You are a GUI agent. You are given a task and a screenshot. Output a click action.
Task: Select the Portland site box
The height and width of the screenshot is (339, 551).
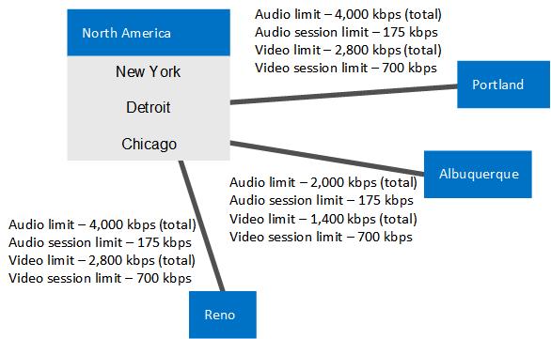(x=503, y=85)
